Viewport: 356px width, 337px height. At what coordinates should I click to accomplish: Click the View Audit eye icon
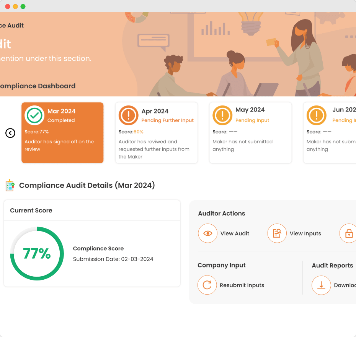(x=207, y=233)
